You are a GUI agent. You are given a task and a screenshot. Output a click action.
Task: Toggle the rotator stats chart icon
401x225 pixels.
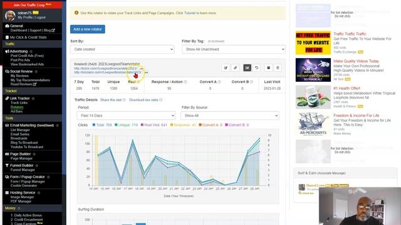pos(247,68)
